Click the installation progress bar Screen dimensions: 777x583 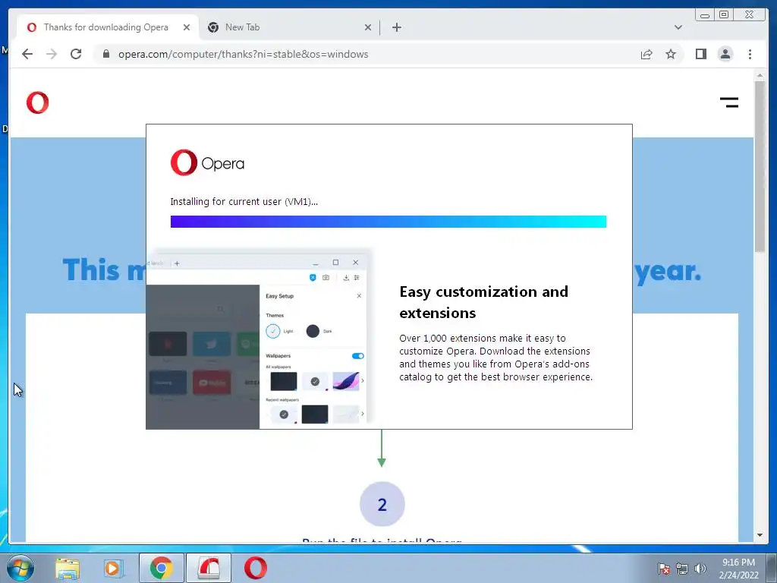click(388, 222)
